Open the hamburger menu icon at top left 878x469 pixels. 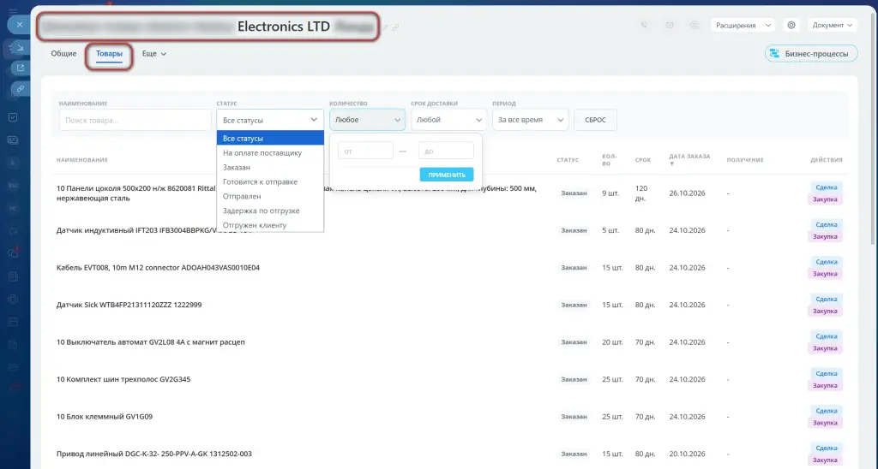(13, 10)
